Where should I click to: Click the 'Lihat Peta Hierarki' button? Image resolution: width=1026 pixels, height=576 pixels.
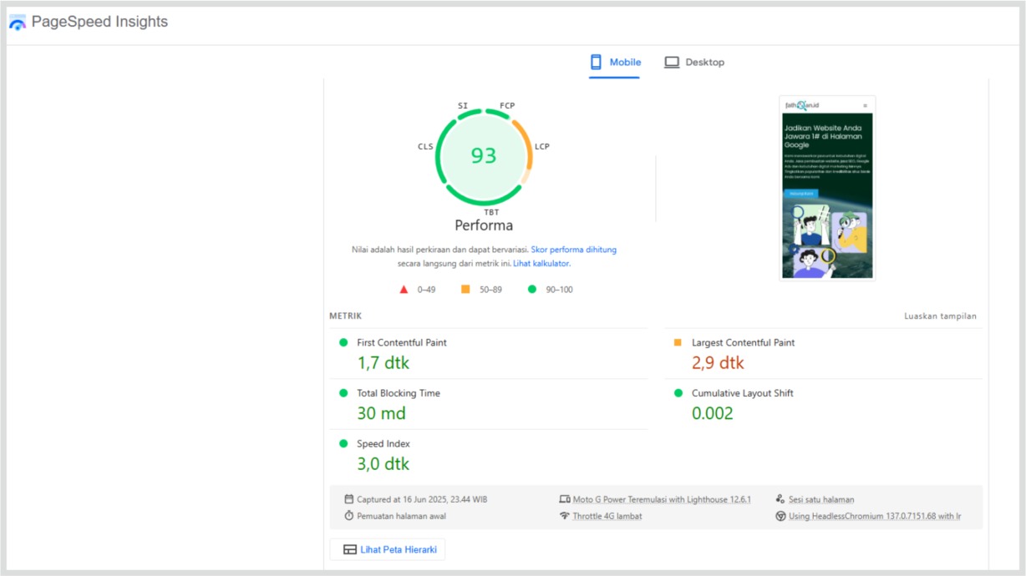[388, 549]
